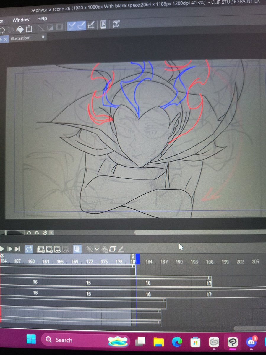
Task: Rotate canvas right in navigation bar
Action: [x=37, y=233]
